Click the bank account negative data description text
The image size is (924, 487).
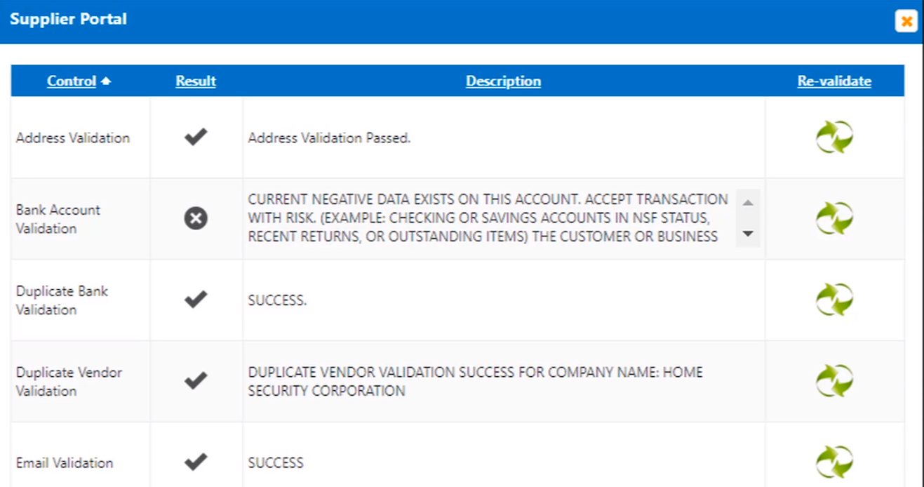tap(488, 218)
